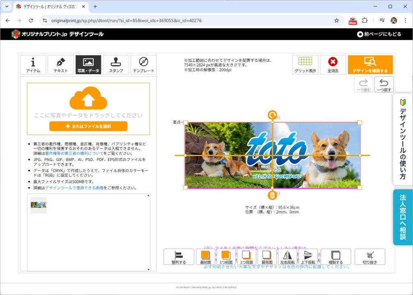Open the Stamp (スタンプ) tool tab
Image resolution: width=413 pixels, height=295 pixels.
[116, 65]
